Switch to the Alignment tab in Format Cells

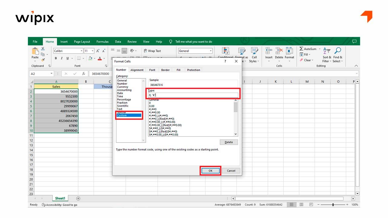pyautogui.click(x=137, y=70)
